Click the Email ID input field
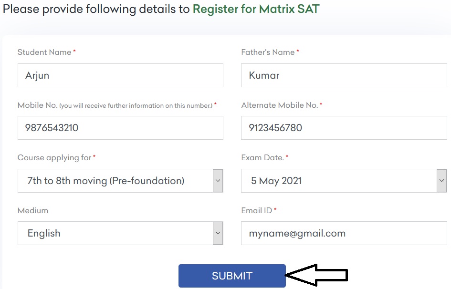This screenshot has height=289, width=451. pyautogui.click(x=344, y=233)
